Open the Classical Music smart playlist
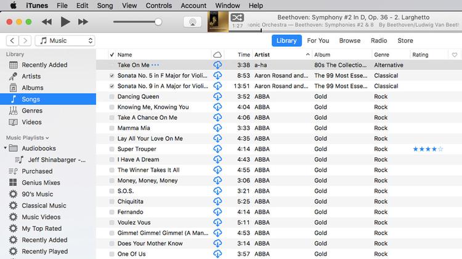462x259 pixels. 48,206
